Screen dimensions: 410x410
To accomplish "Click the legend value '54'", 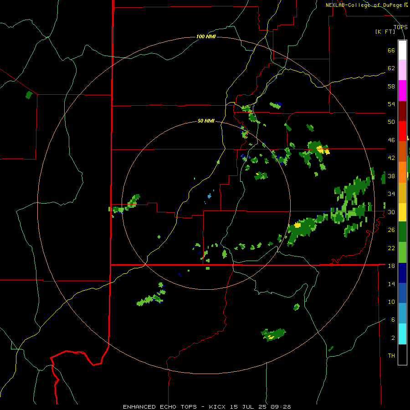I will click(x=391, y=104).
